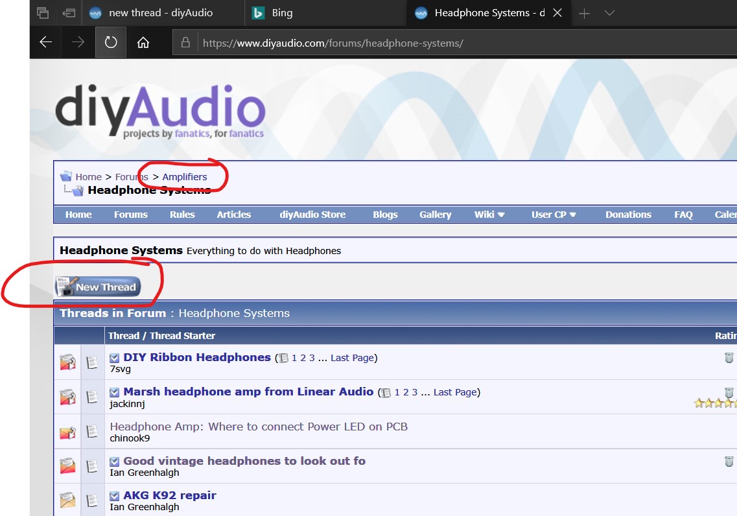Open FAQ in the navigation bar

pyautogui.click(x=683, y=215)
